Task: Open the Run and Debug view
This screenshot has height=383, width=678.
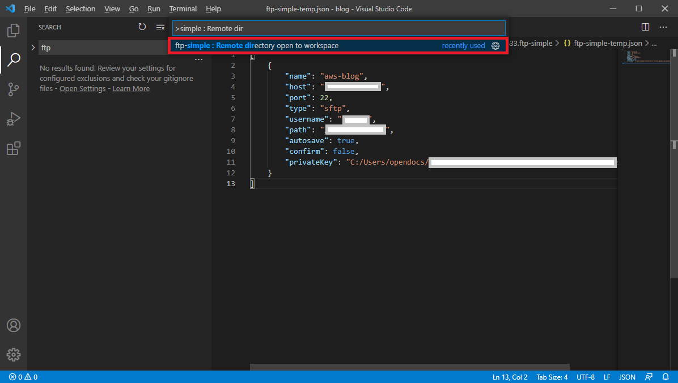Action: pyautogui.click(x=13, y=119)
